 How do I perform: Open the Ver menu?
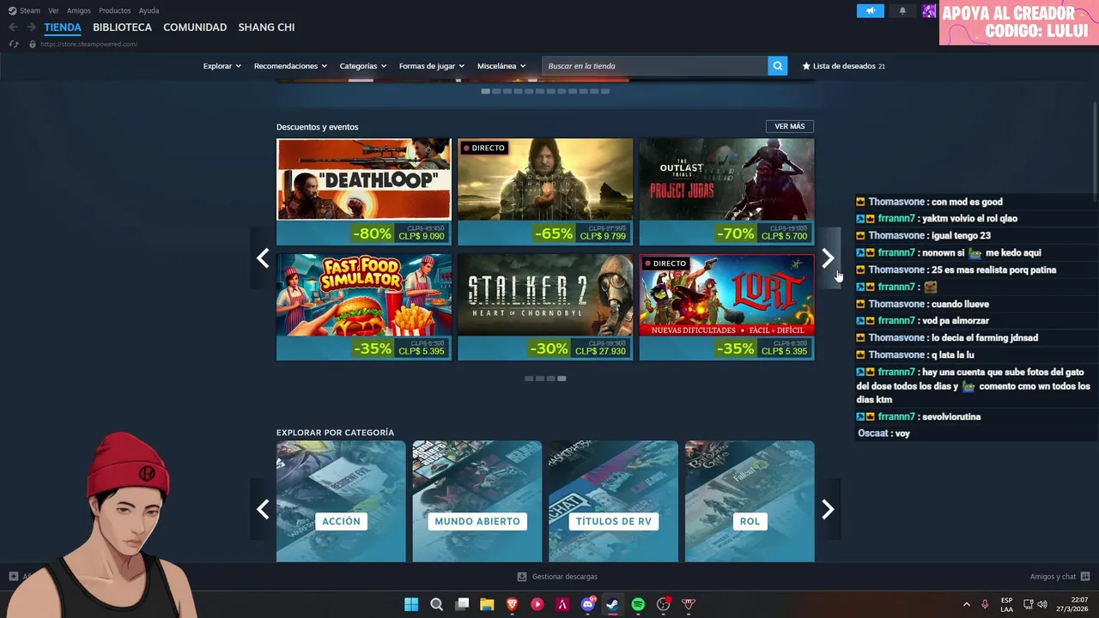click(x=53, y=10)
